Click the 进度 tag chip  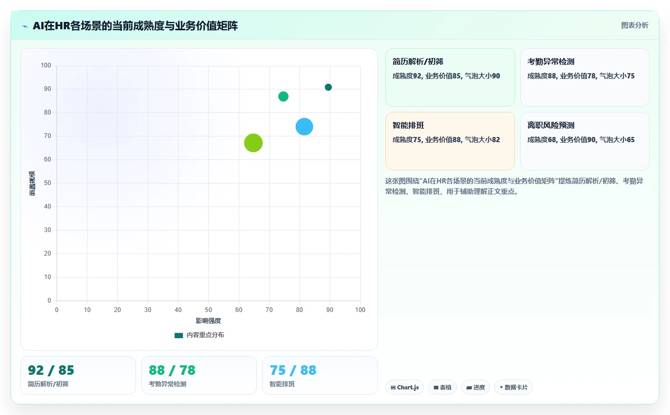point(475,387)
